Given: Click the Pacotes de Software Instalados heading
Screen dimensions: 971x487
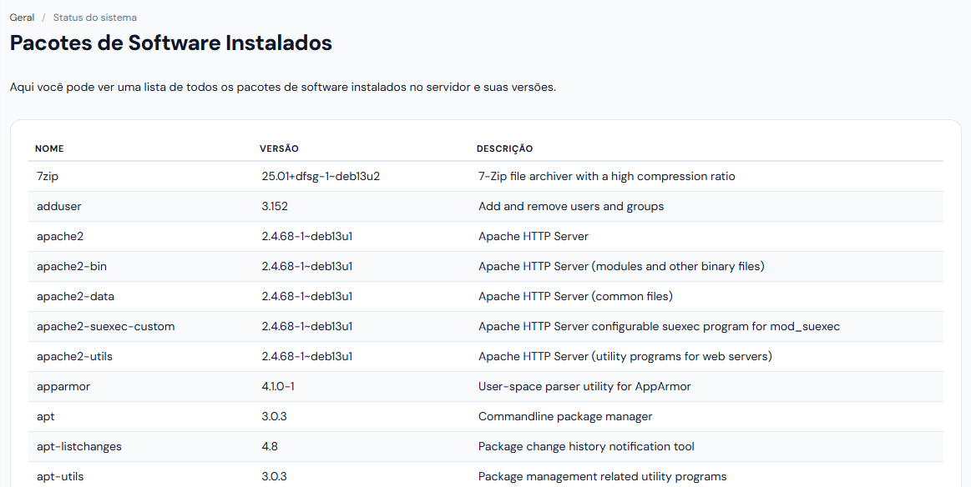Looking at the screenshot, I should pyautogui.click(x=171, y=43).
